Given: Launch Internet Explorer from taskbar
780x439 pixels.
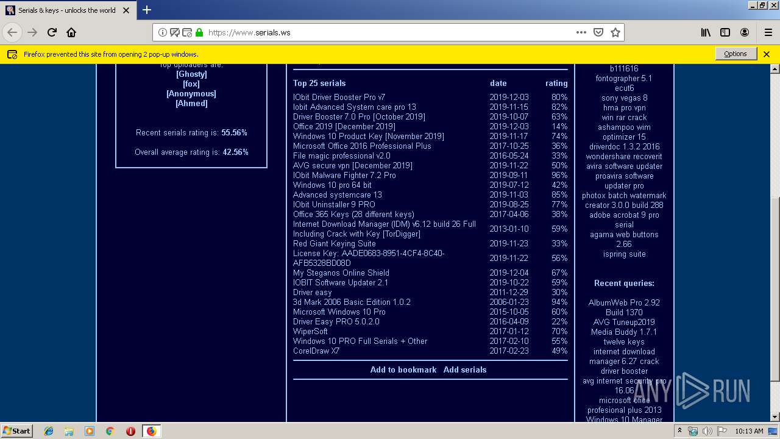Looking at the screenshot, I should (49, 431).
